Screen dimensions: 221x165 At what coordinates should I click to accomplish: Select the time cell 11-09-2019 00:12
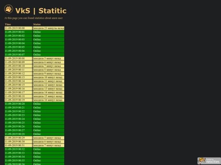tap(18, 73)
